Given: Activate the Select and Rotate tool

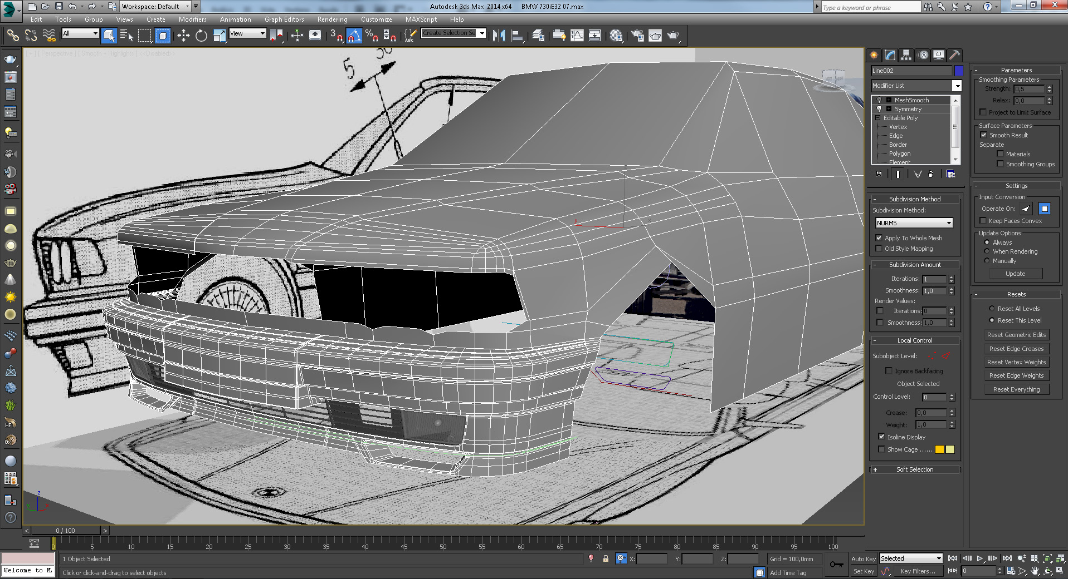Looking at the screenshot, I should [x=201, y=36].
